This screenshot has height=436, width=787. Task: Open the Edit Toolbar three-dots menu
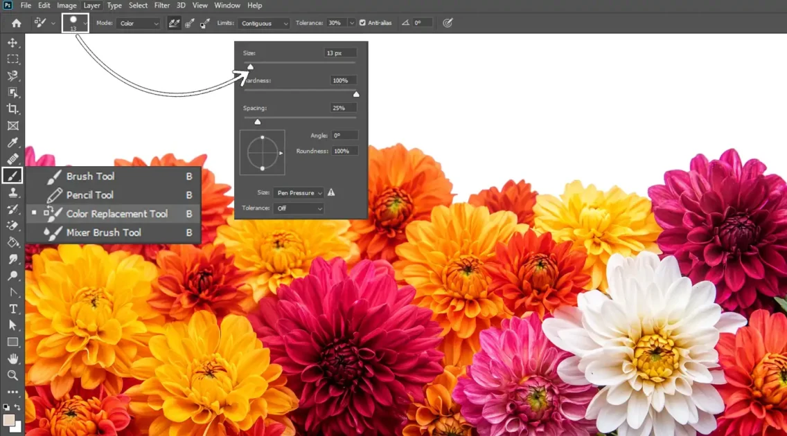tap(12, 392)
